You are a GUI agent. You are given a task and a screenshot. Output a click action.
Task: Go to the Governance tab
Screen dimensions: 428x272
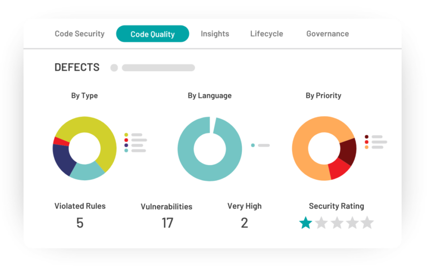coord(328,34)
